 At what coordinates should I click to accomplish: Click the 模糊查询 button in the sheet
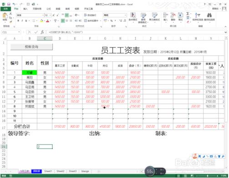(x=31, y=47)
